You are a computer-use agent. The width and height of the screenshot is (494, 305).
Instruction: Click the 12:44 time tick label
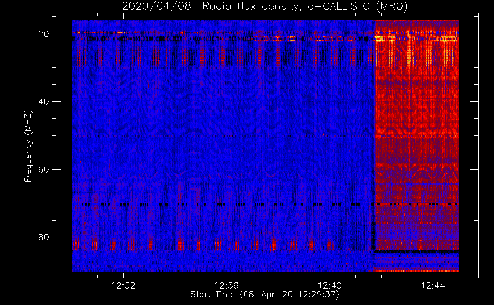click(433, 286)
